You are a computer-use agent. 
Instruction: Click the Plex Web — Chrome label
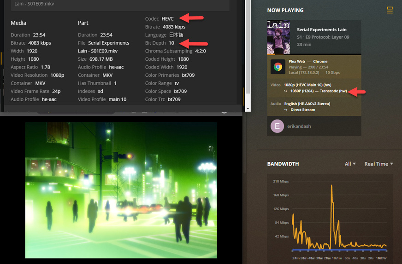point(308,61)
